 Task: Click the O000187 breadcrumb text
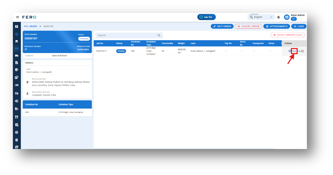(49, 26)
